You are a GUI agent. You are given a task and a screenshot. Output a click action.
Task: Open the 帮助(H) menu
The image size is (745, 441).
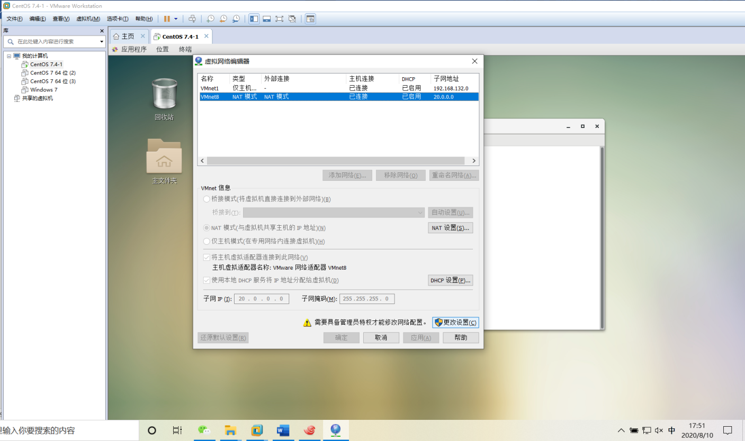(143, 19)
